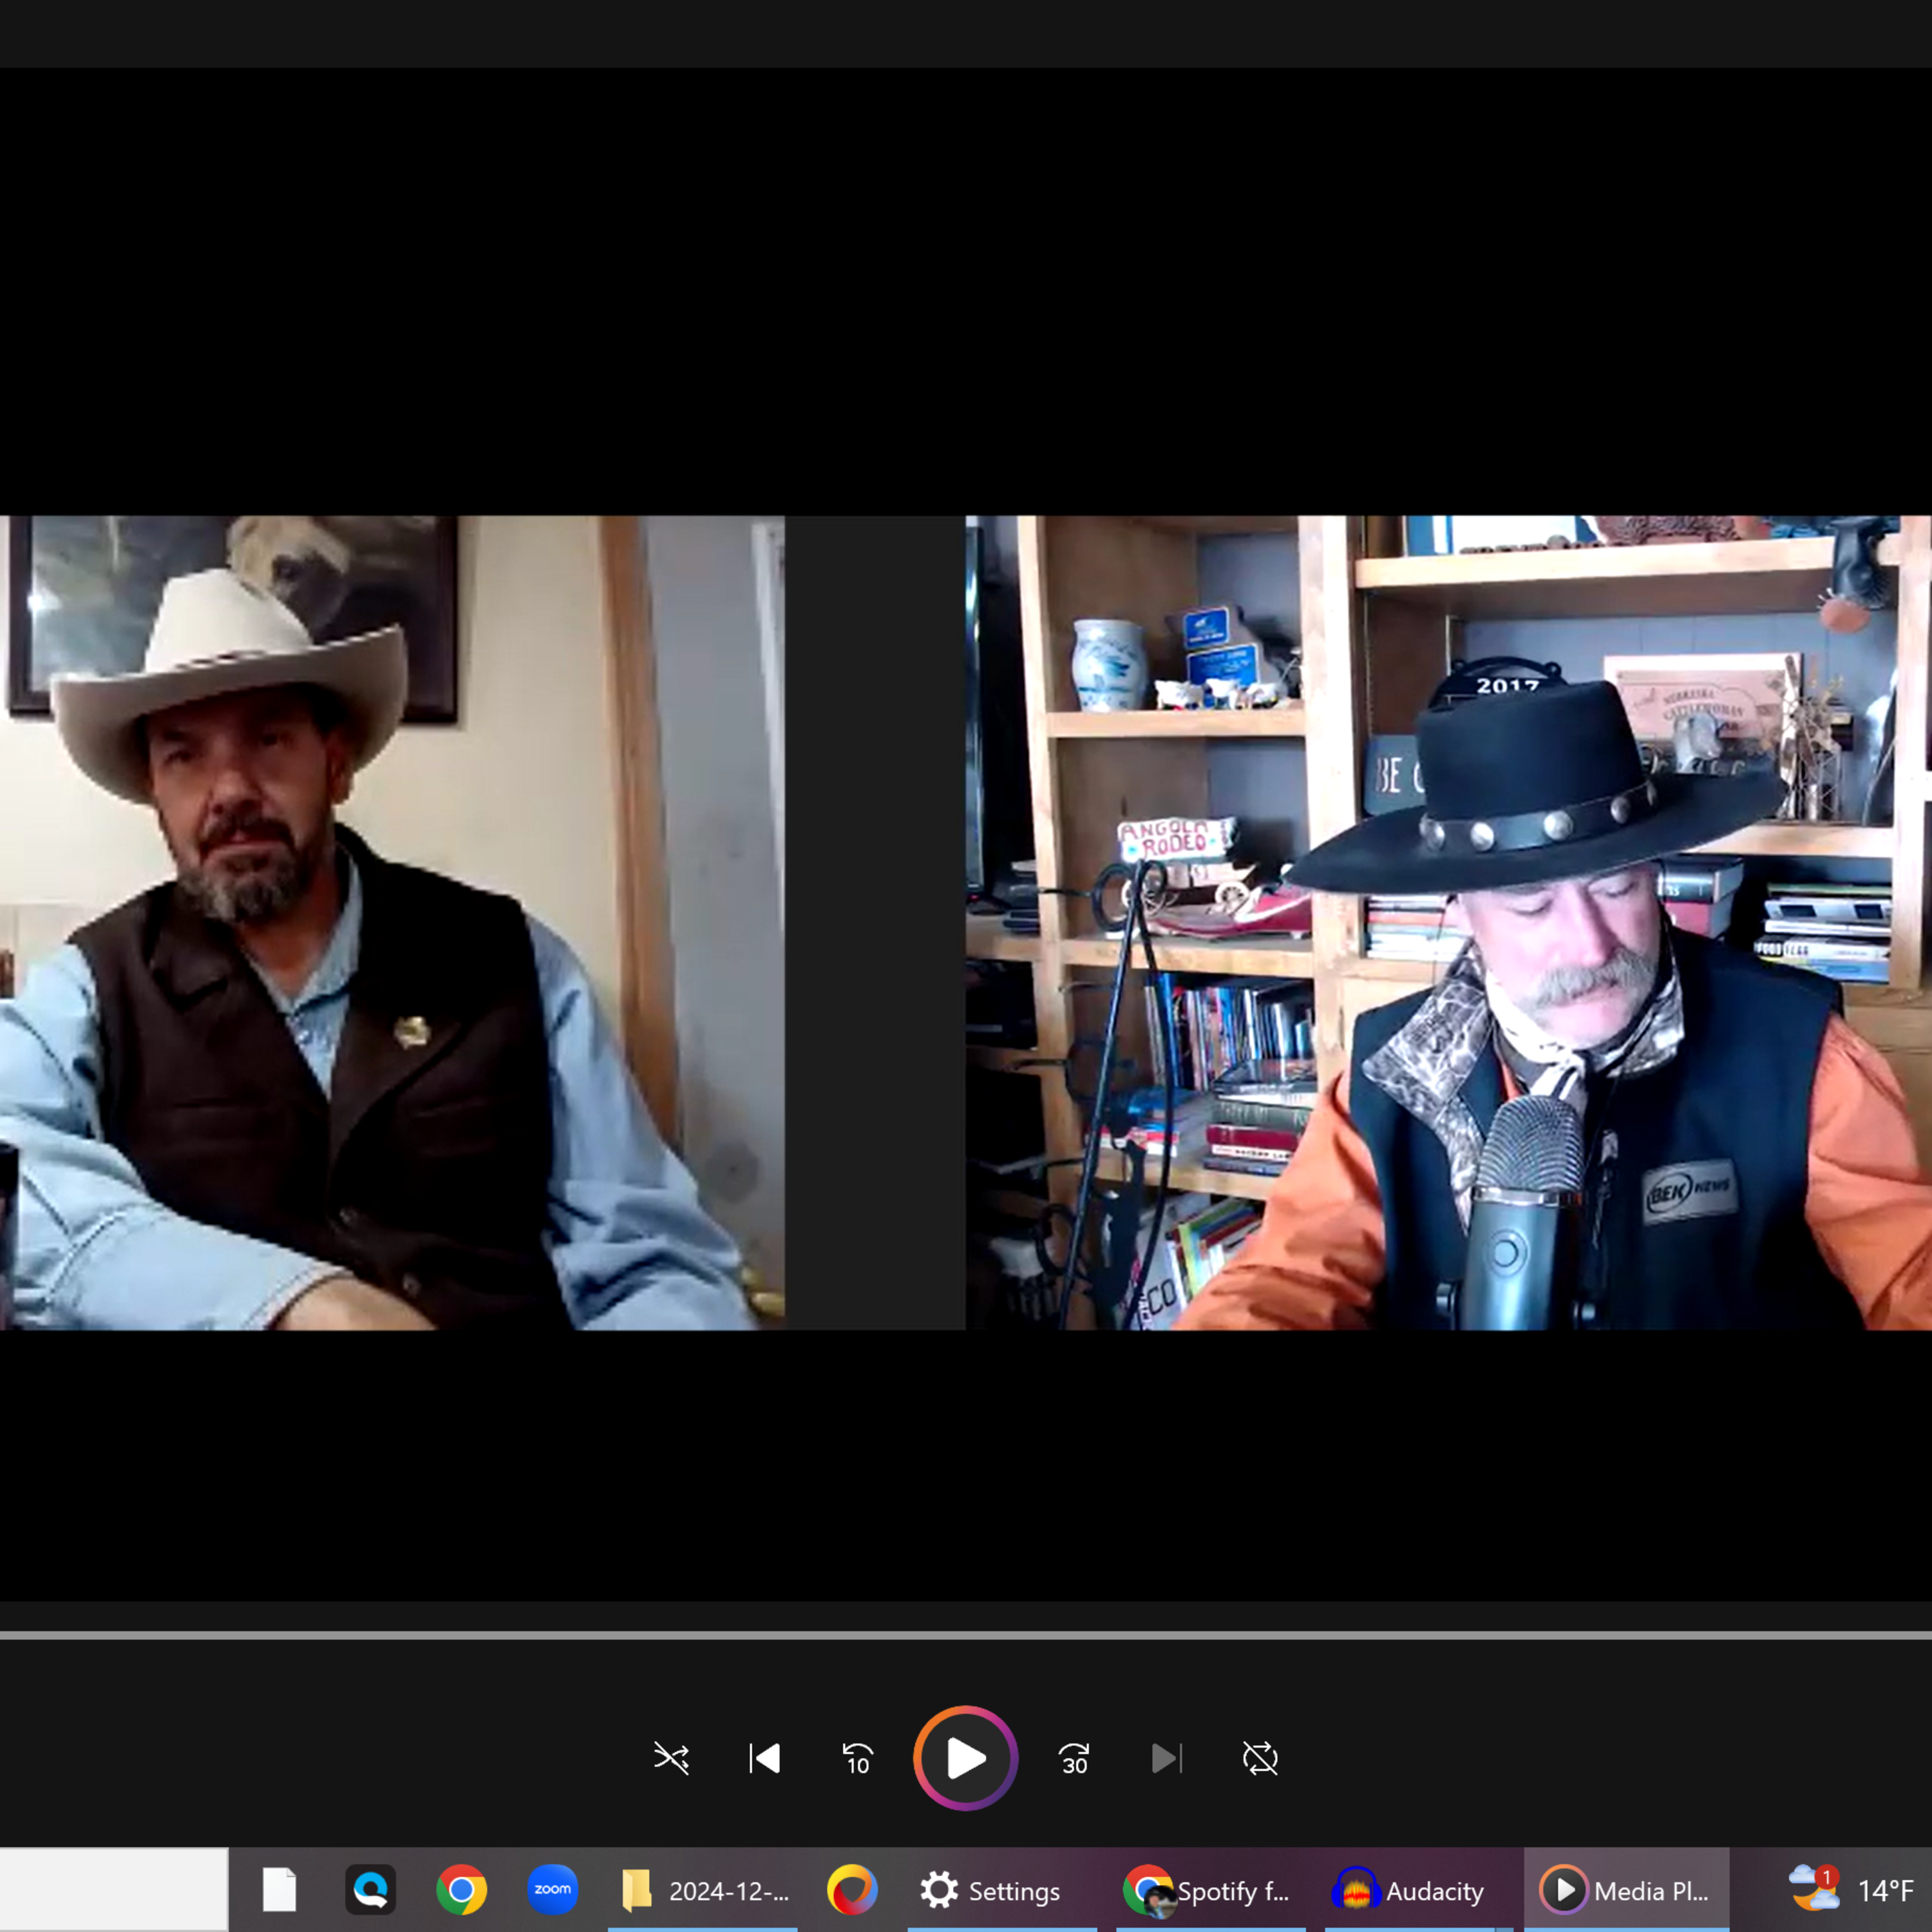Open Google Chrome from the taskbar
Image resolution: width=1932 pixels, height=1932 pixels.
[461, 1889]
